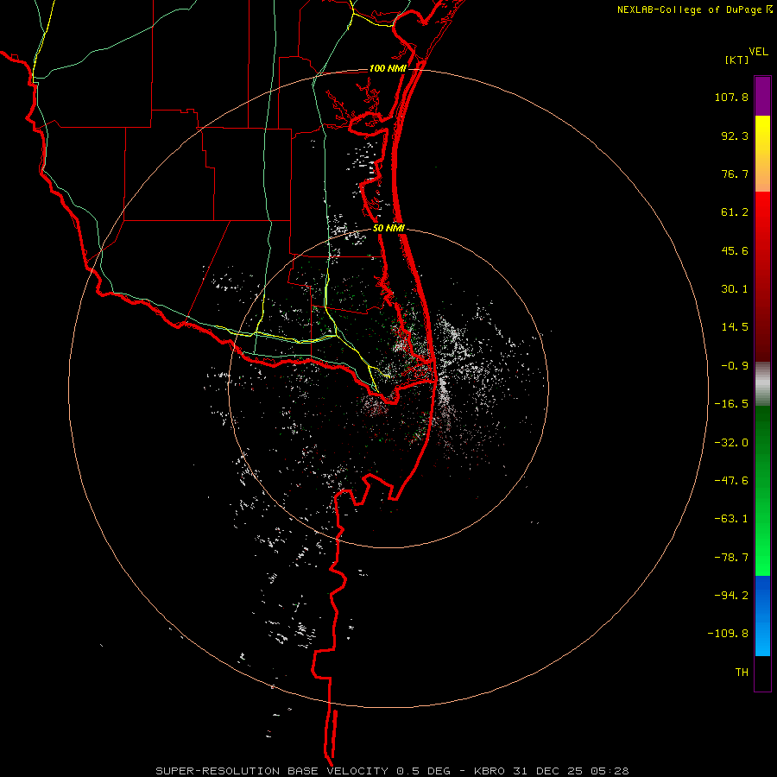Click the NEXLAB-College of DuPage watermark text
The height and width of the screenshot is (777, 777).
tap(689, 9)
